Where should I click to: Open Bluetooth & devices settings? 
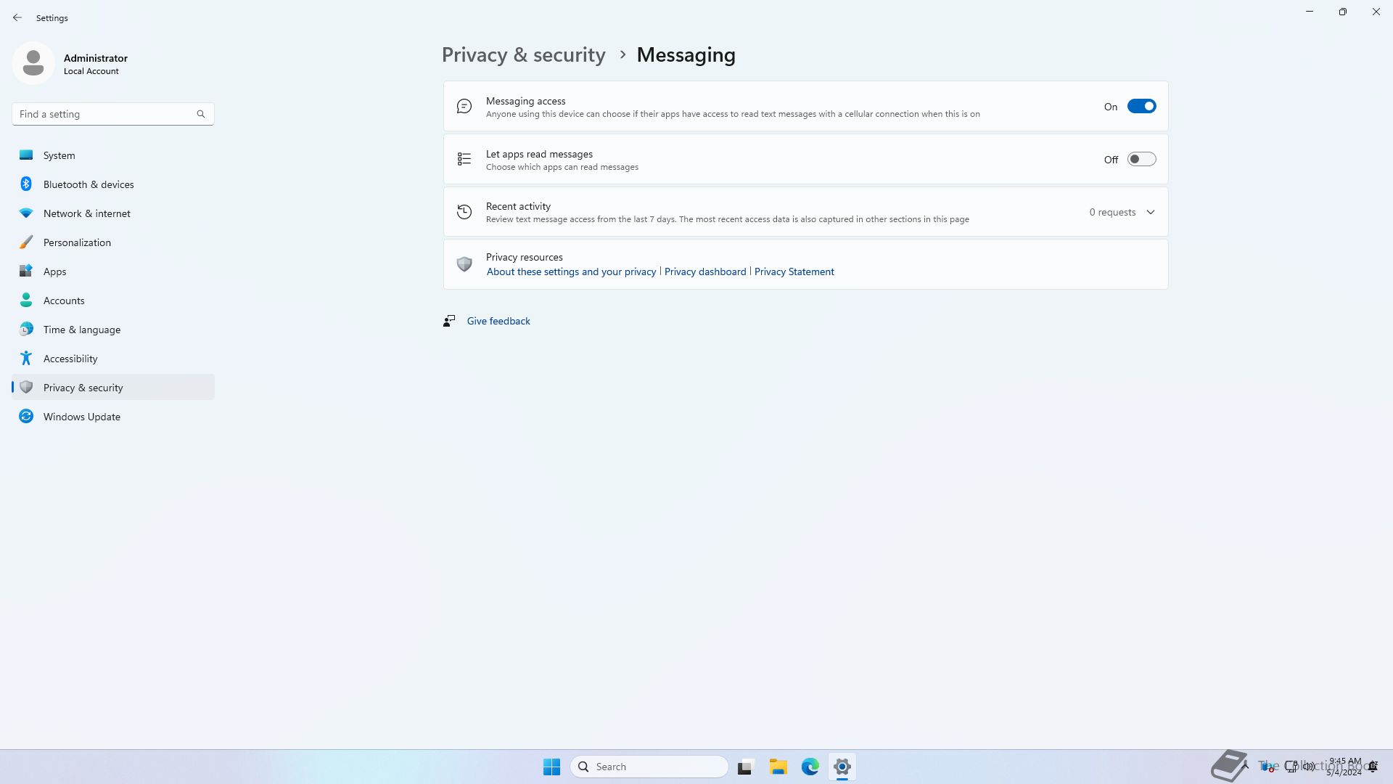[89, 184]
